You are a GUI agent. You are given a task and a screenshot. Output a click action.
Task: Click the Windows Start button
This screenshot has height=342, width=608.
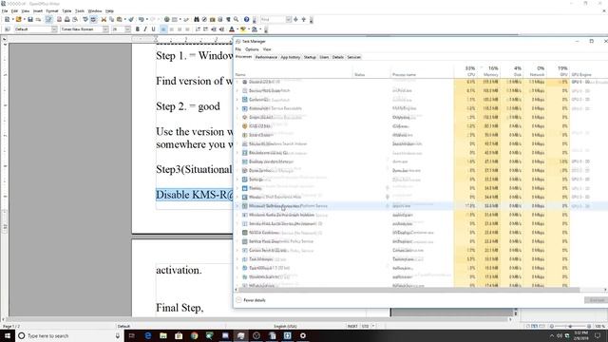pos(8,335)
